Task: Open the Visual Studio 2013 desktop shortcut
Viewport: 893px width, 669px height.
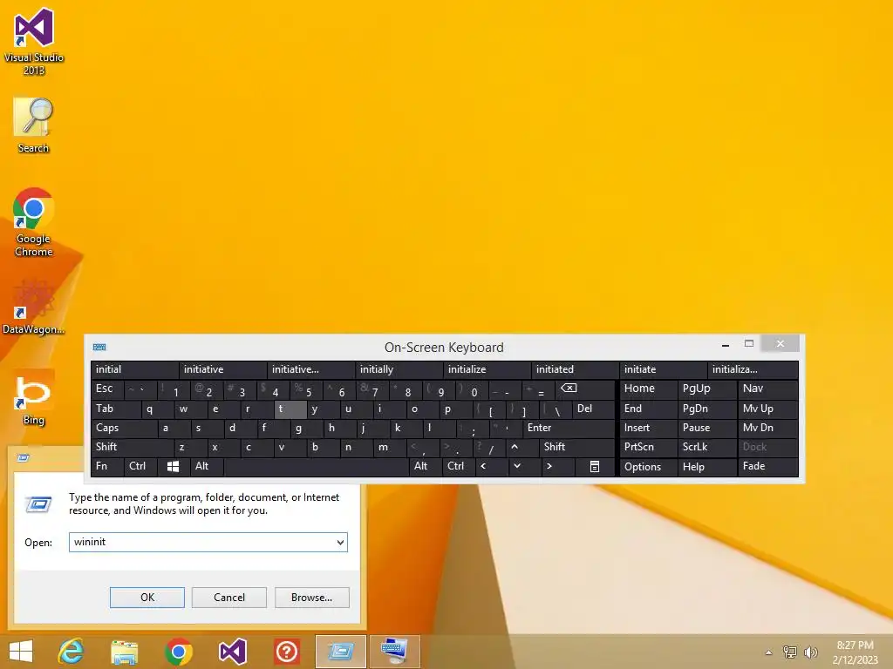Action: click(34, 41)
